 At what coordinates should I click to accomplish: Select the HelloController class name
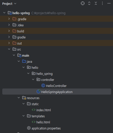[x=56, y=86]
